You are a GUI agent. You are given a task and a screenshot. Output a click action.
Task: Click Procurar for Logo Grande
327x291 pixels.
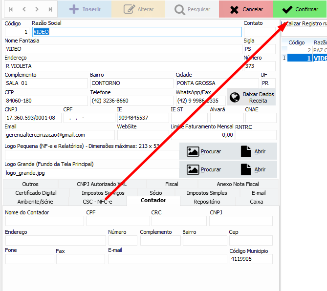pyautogui.click(x=204, y=169)
